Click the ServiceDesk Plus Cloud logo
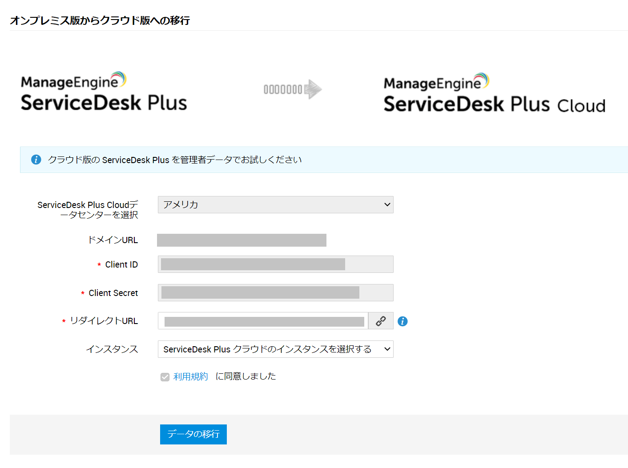This screenshot has width=628, height=468. pos(494,93)
